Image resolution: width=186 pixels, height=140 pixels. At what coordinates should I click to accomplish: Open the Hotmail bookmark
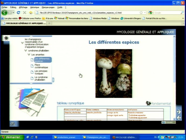tap(59, 18)
